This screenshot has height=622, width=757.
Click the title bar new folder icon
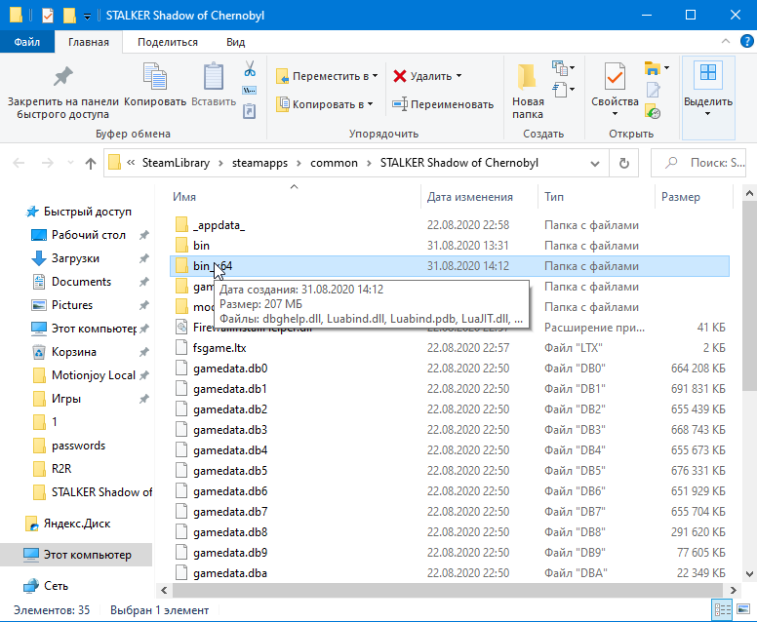click(x=69, y=16)
